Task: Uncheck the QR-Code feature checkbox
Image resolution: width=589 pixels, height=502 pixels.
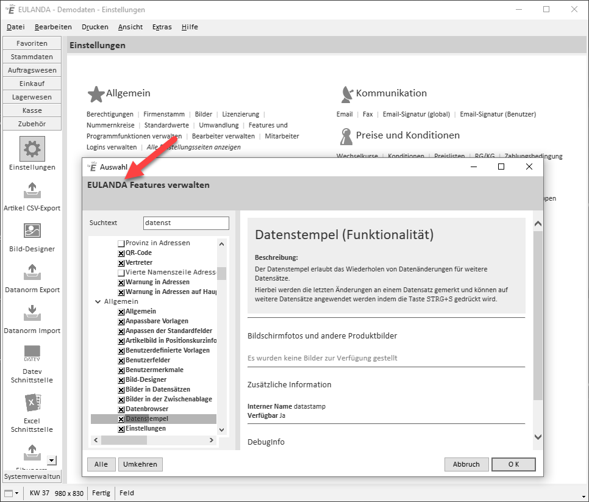Action: pyautogui.click(x=121, y=253)
